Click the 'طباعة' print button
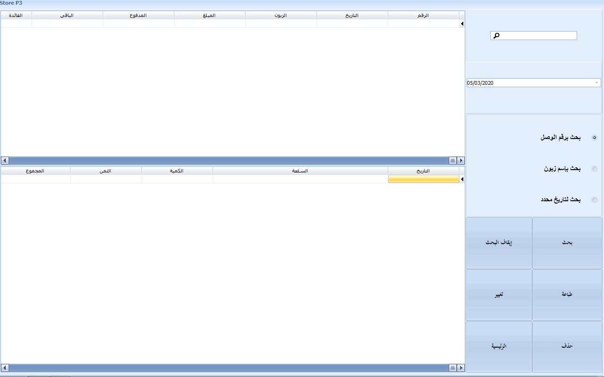Screen dimensions: 604x377 567,295
